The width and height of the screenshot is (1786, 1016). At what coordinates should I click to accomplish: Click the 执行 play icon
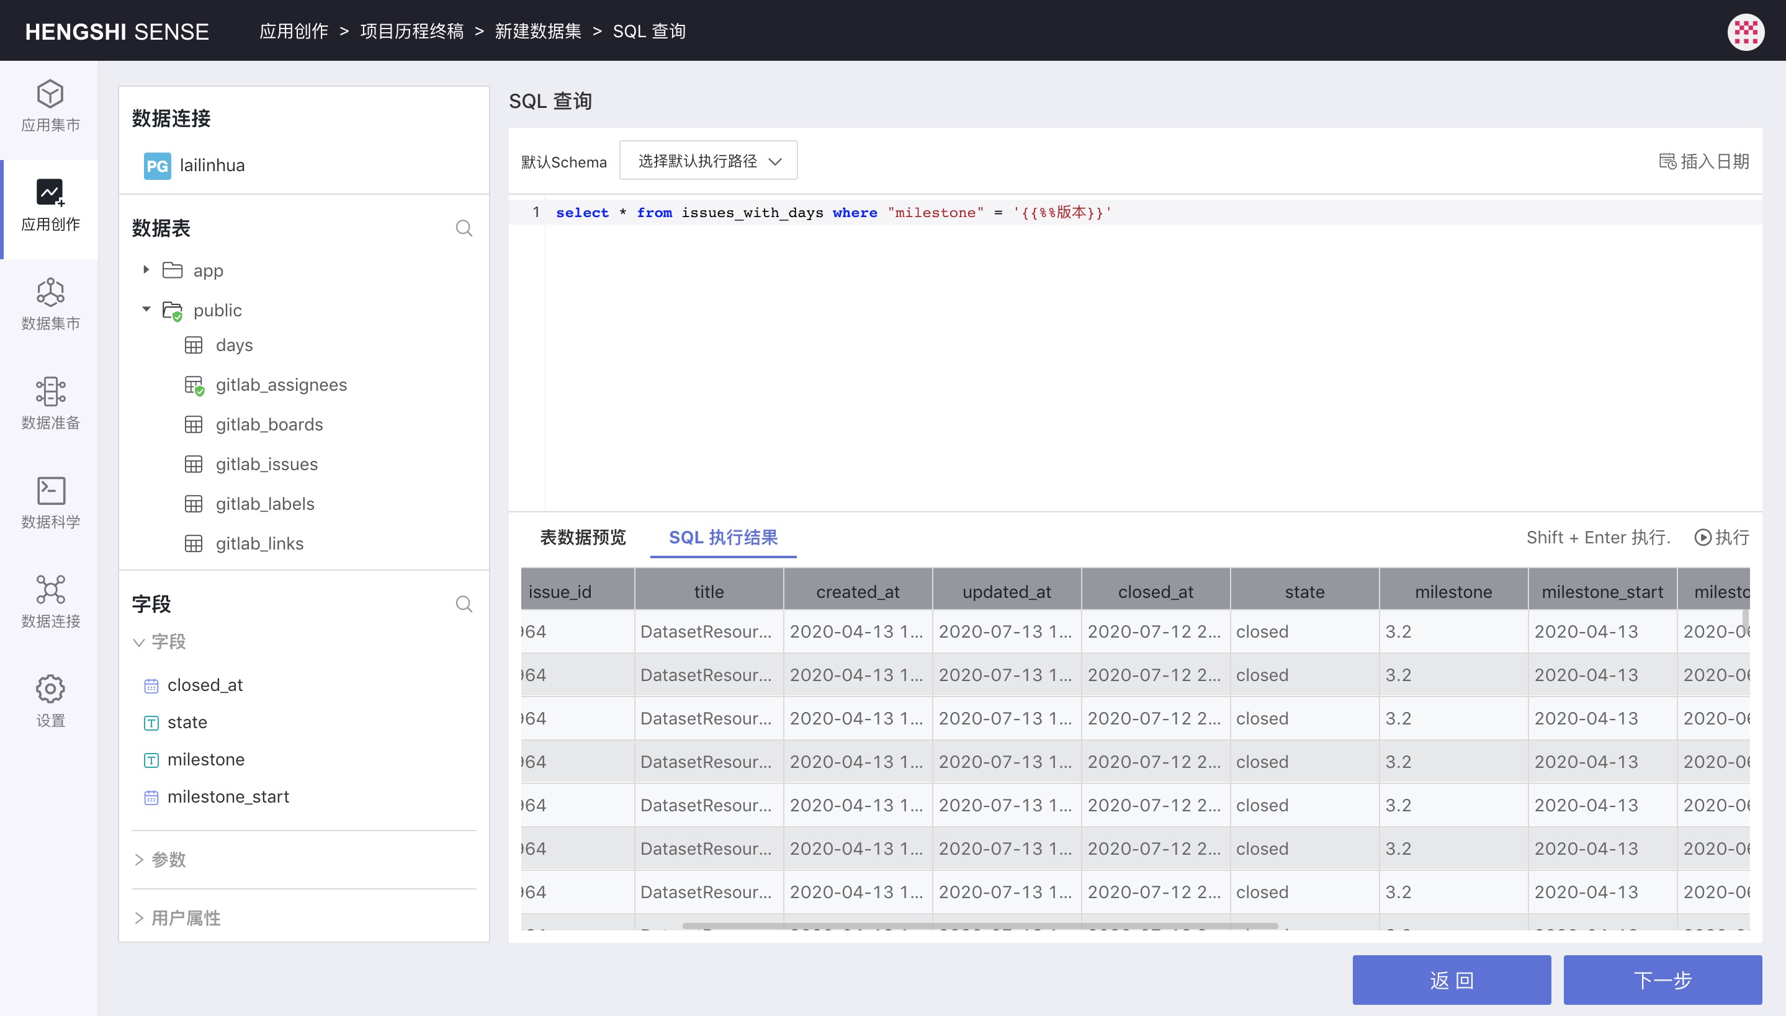(x=1702, y=537)
